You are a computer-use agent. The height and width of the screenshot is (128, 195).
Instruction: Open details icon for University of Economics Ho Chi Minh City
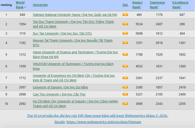tap(125, 78)
